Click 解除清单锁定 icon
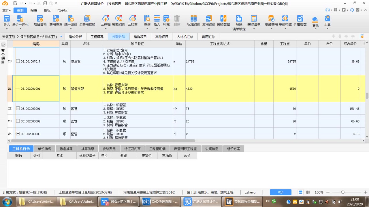369x207 pixels. tap(239, 23)
